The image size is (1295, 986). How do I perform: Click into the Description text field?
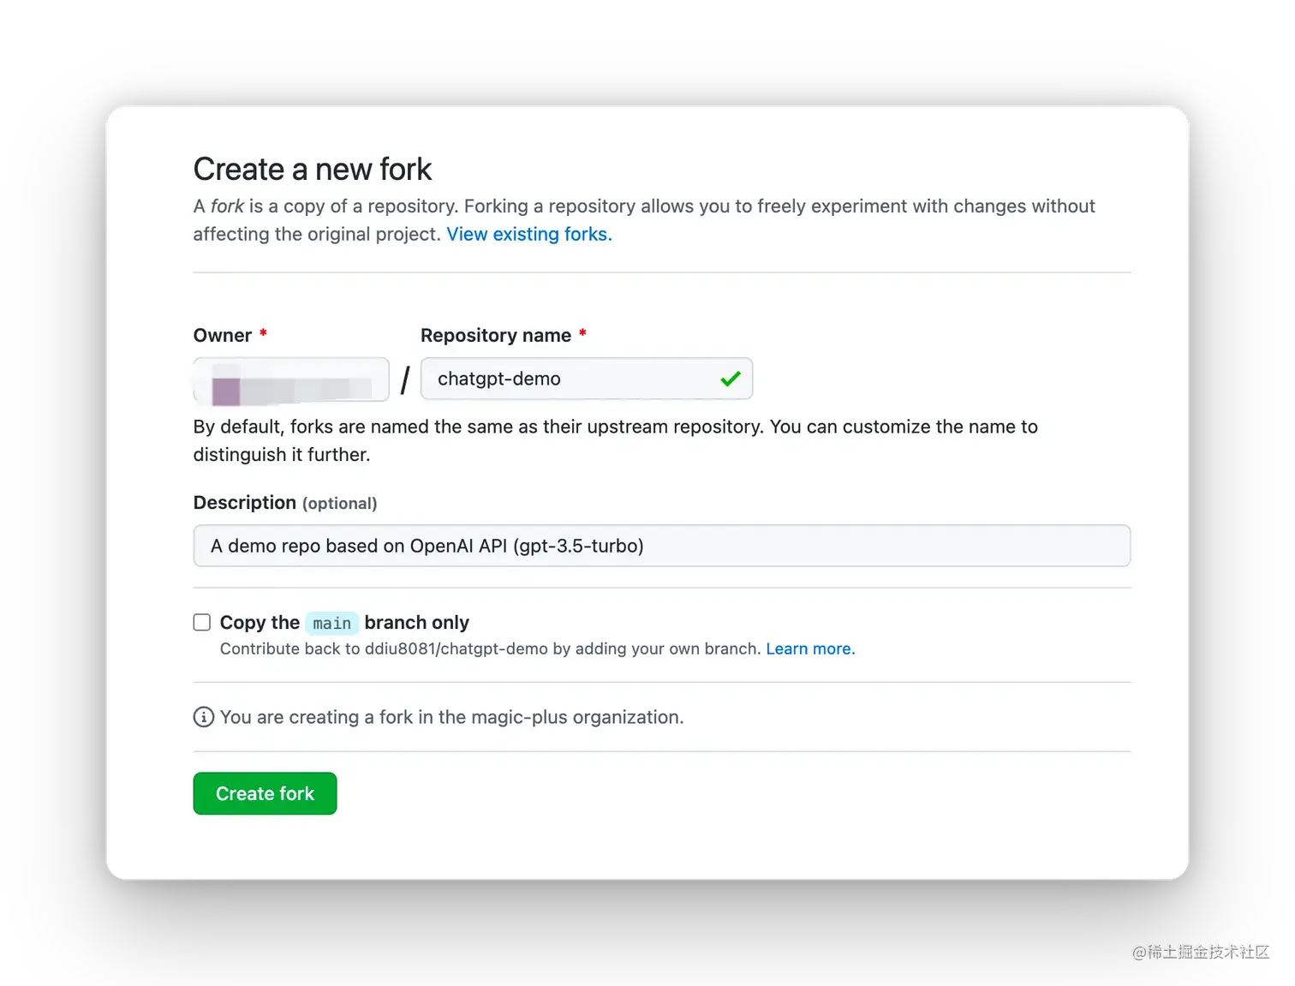[x=662, y=546]
